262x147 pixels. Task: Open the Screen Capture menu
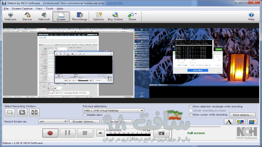(22, 8)
